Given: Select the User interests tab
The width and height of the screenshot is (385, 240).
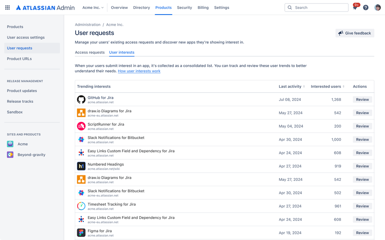Looking at the screenshot, I should 122,52.
